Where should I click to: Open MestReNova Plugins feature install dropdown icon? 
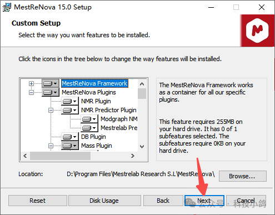pos(51,92)
